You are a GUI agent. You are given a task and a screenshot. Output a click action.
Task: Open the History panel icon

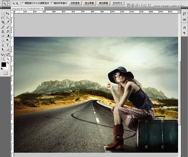tap(184, 14)
